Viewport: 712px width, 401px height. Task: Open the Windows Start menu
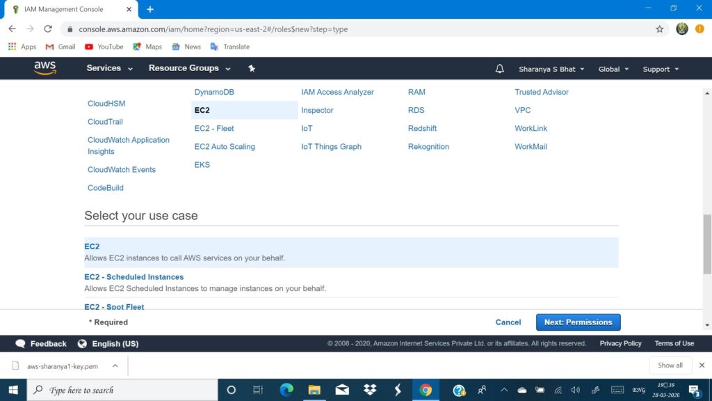(13, 390)
